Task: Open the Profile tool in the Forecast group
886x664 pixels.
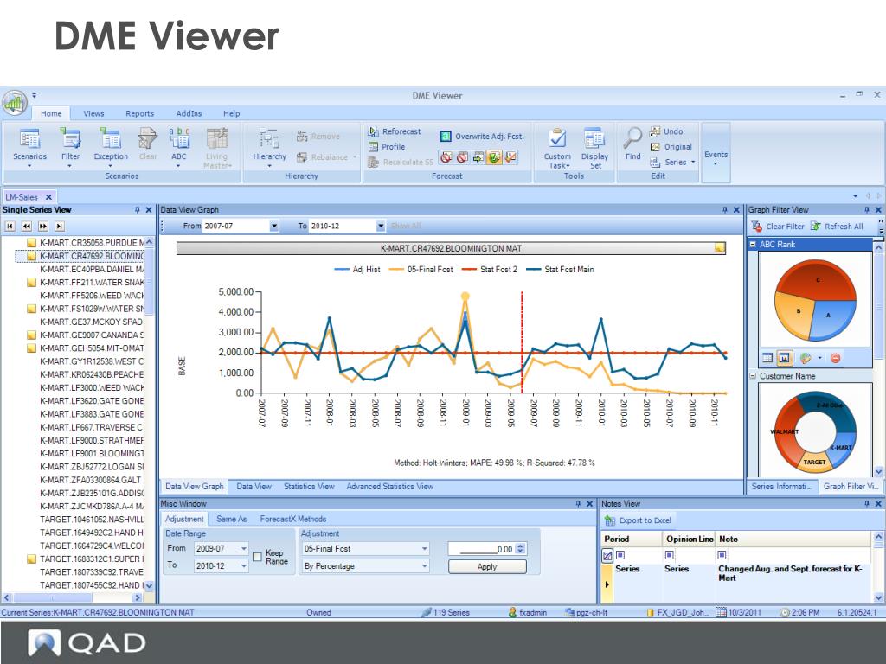Action: pyautogui.click(x=387, y=147)
